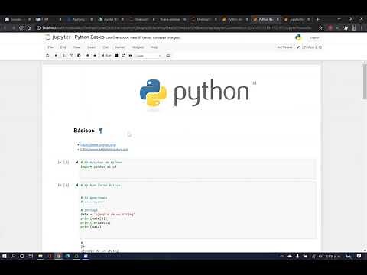Open the Cell menu
The width and height of the screenshot is (367, 275).
(x=106, y=47)
